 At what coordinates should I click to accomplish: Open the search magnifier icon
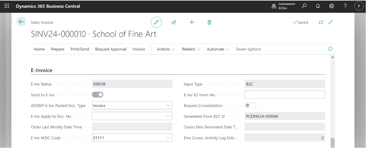pyautogui.click(x=305, y=6)
